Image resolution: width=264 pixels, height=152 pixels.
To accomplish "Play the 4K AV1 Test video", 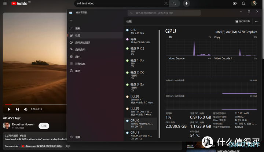I will tap(9, 109).
